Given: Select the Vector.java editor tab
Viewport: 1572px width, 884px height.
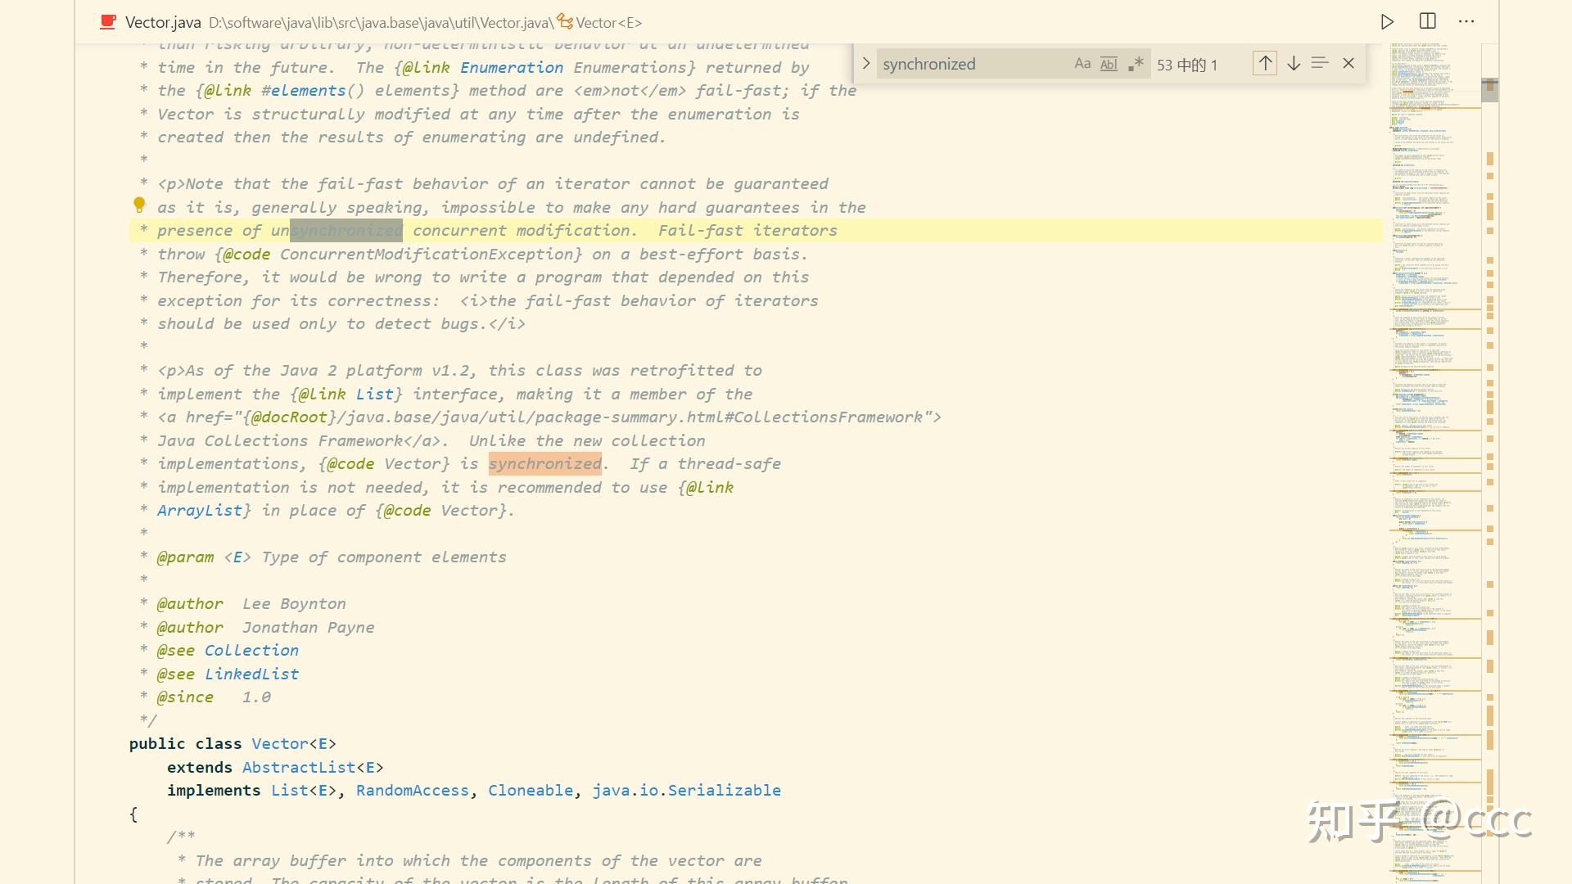Looking at the screenshot, I should pos(163,23).
